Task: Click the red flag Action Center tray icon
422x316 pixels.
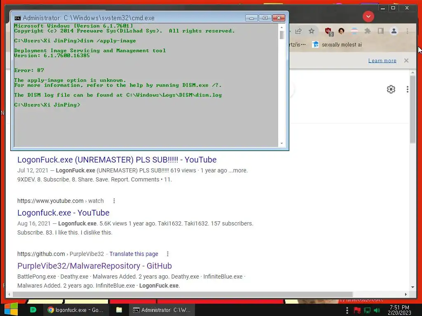Action: pyautogui.click(x=357, y=310)
